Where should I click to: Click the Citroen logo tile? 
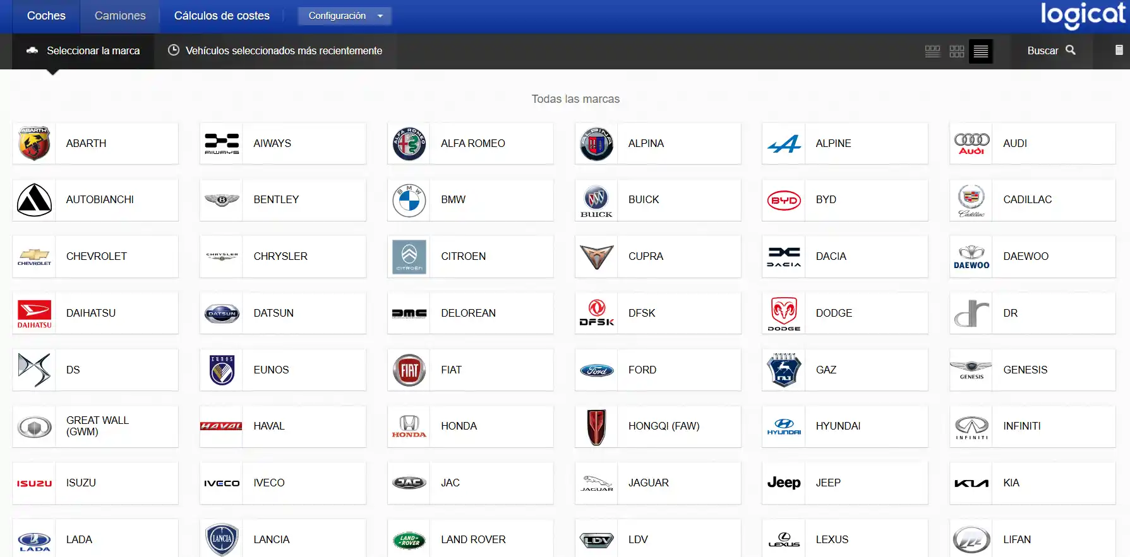[409, 257]
